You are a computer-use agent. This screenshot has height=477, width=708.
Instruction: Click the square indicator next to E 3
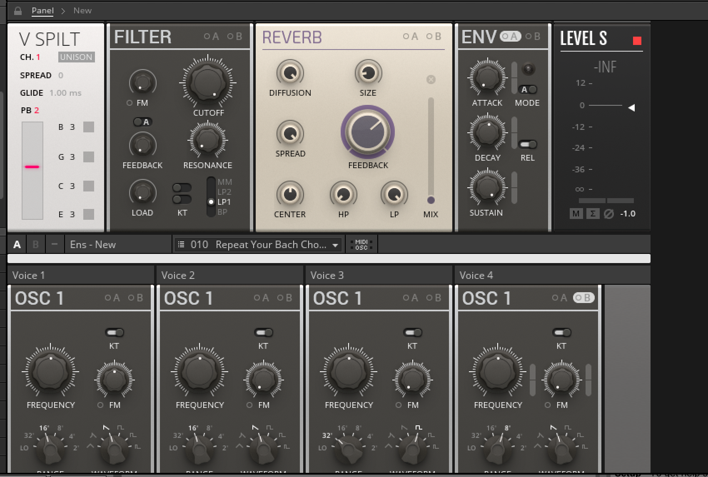point(89,214)
